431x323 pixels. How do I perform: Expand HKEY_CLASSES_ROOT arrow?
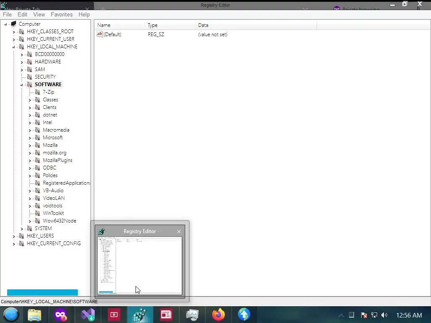point(14,32)
